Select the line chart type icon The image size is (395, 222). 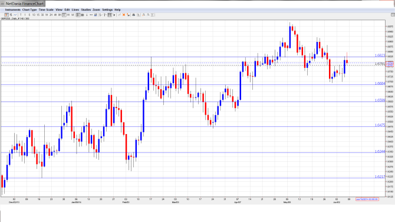click(15, 15)
